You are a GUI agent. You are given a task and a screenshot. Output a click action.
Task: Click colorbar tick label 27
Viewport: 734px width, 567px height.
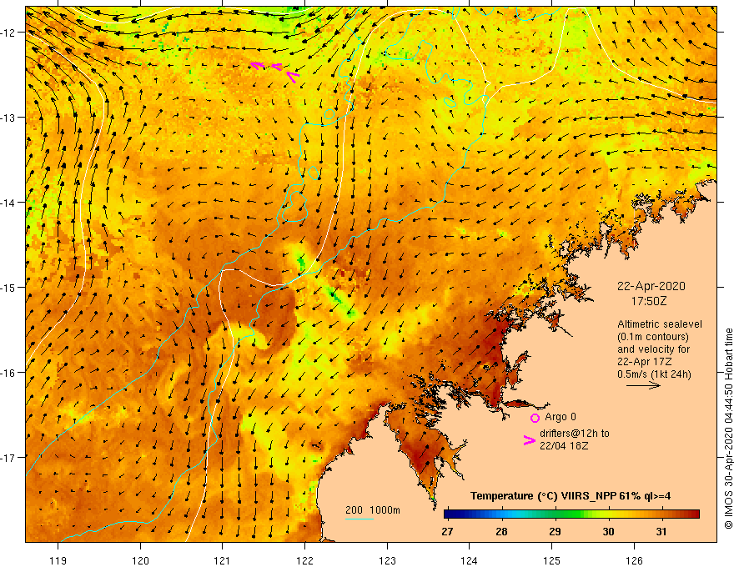point(448,531)
